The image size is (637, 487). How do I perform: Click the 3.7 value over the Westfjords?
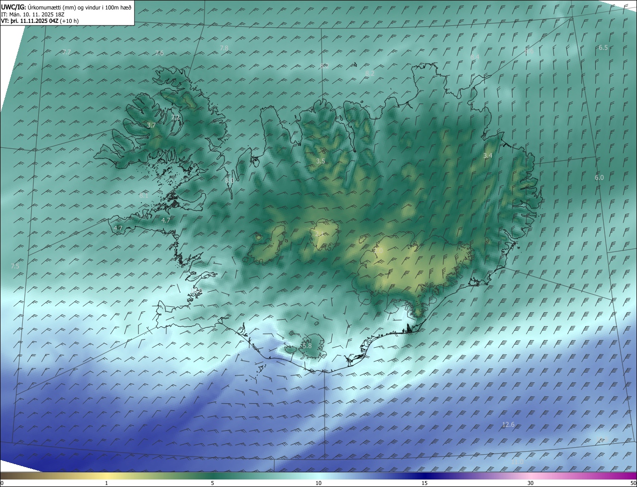click(151, 125)
